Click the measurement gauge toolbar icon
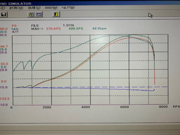Image resolution: width=180 pixels, height=135 pixels. click(x=31, y=14)
